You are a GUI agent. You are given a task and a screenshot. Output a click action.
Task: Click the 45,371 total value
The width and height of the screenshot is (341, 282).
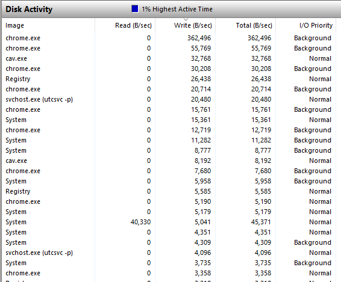point(261,222)
